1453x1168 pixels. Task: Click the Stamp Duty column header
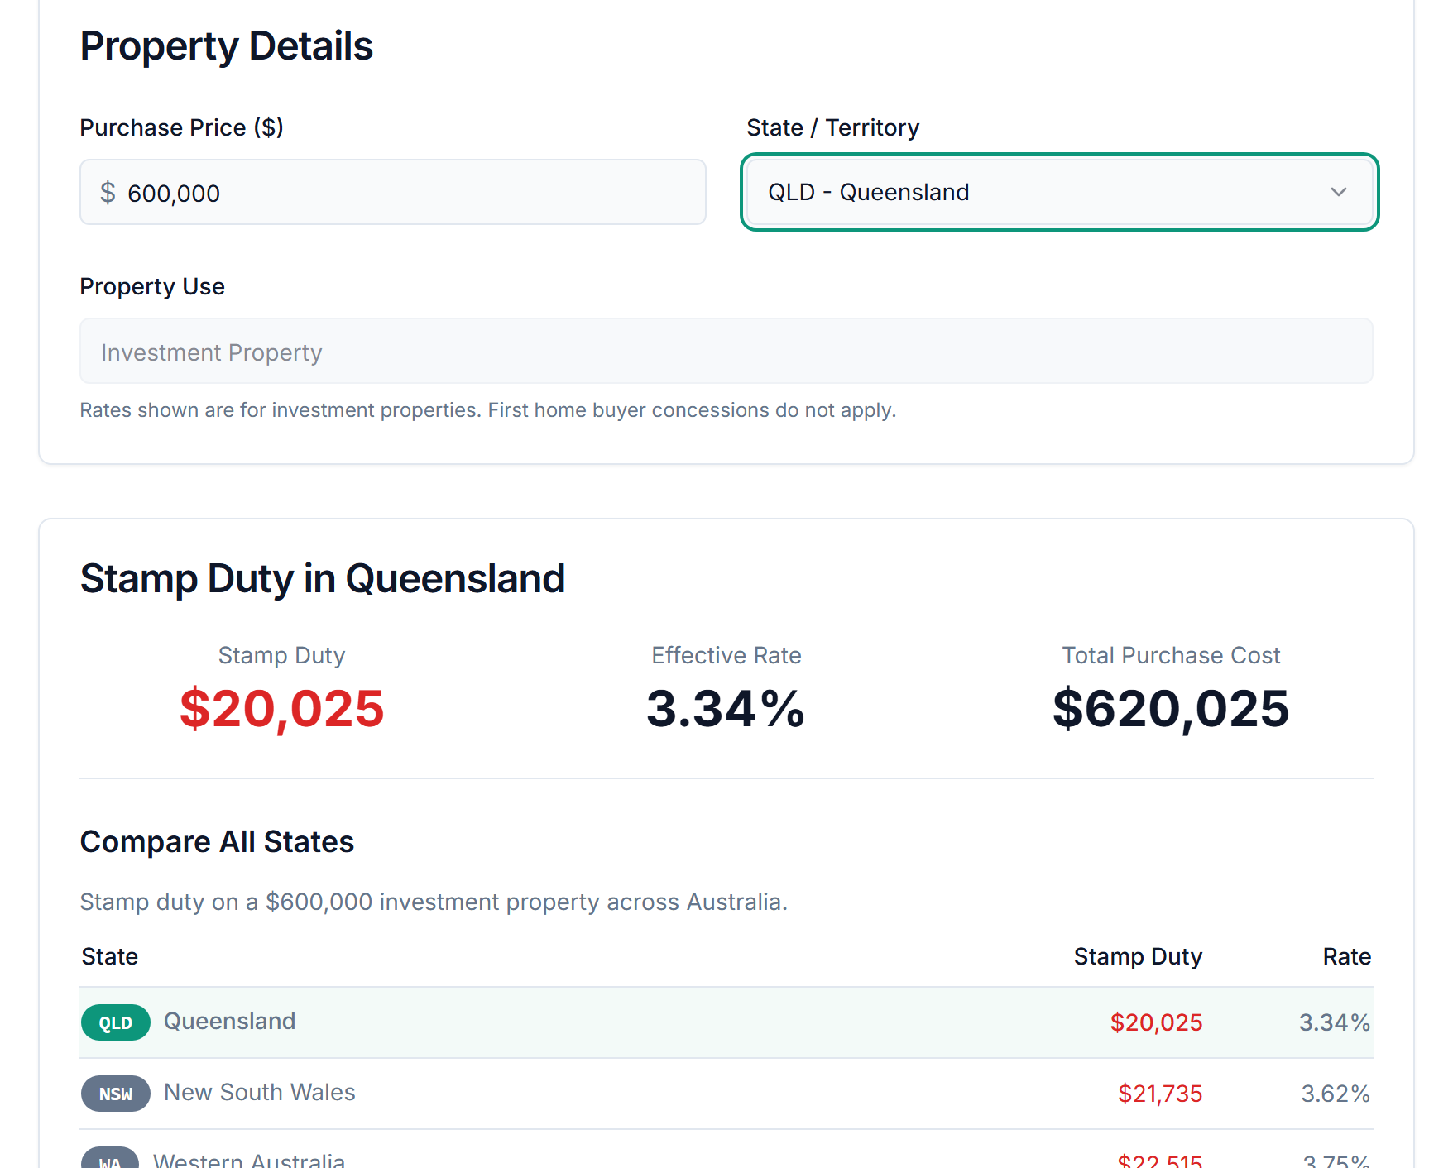click(x=1138, y=956)
